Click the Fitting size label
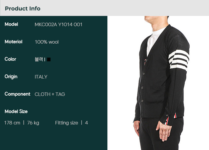This screenshot has width=209, height=150. coord(66,123)
